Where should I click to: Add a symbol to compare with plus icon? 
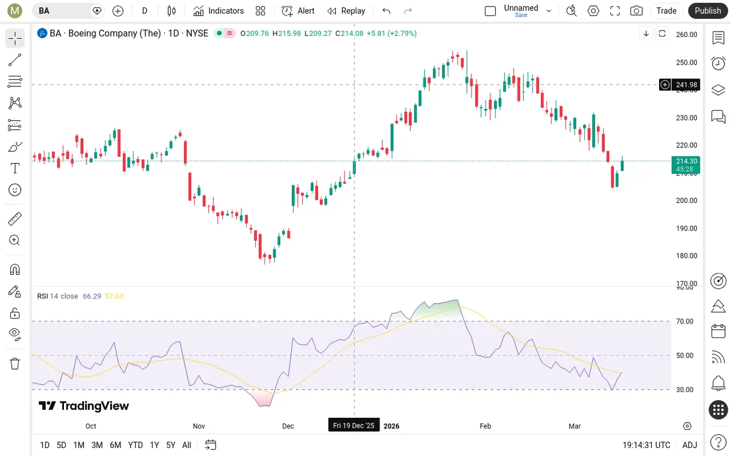click(118, 11)
